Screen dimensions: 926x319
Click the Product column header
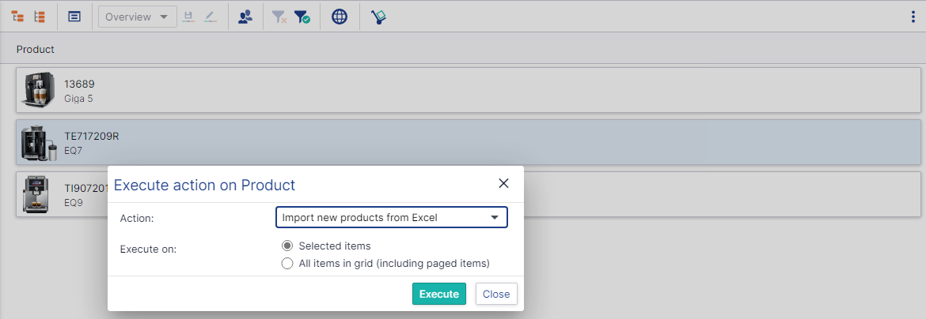coord(36,50)
